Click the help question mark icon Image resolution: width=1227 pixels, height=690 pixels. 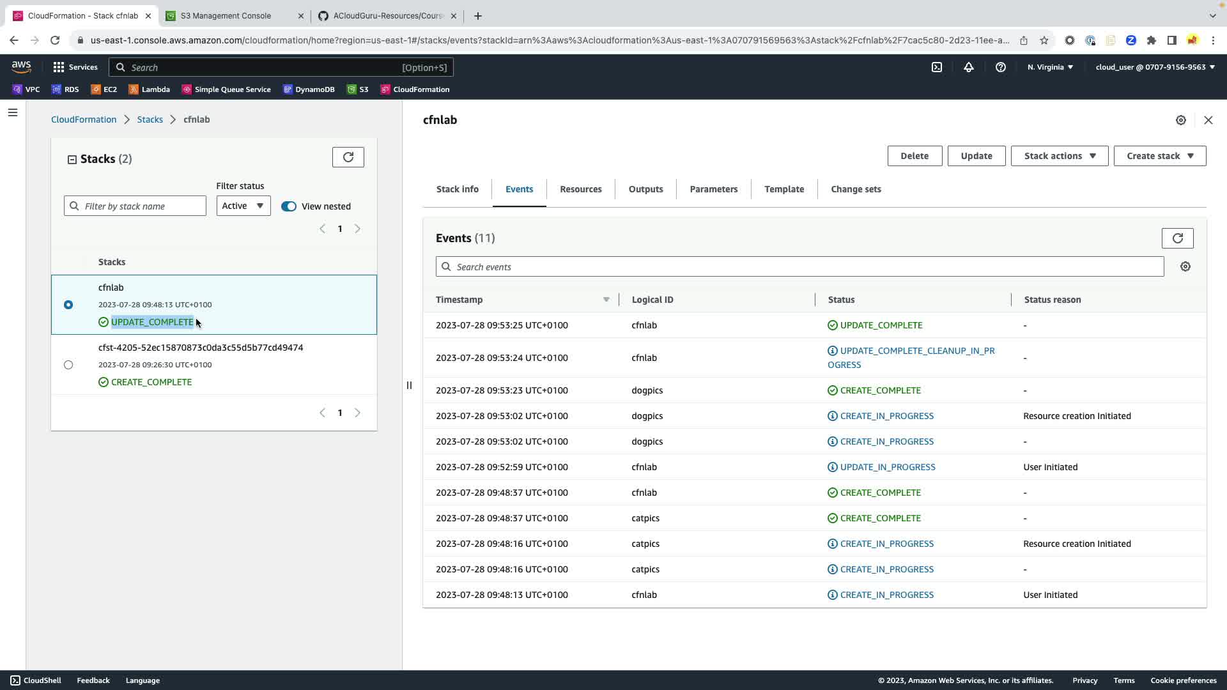(1000, 67)
